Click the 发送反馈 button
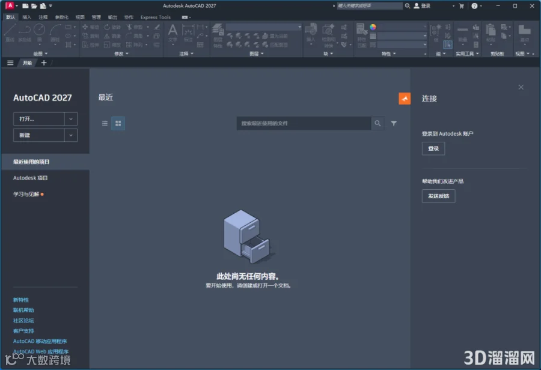This screenshot has height=370, width=541. pyautogui.click(x=439, y=196)
